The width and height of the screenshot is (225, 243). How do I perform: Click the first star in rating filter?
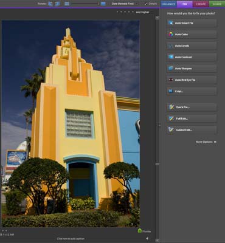[x=117, y=12]
